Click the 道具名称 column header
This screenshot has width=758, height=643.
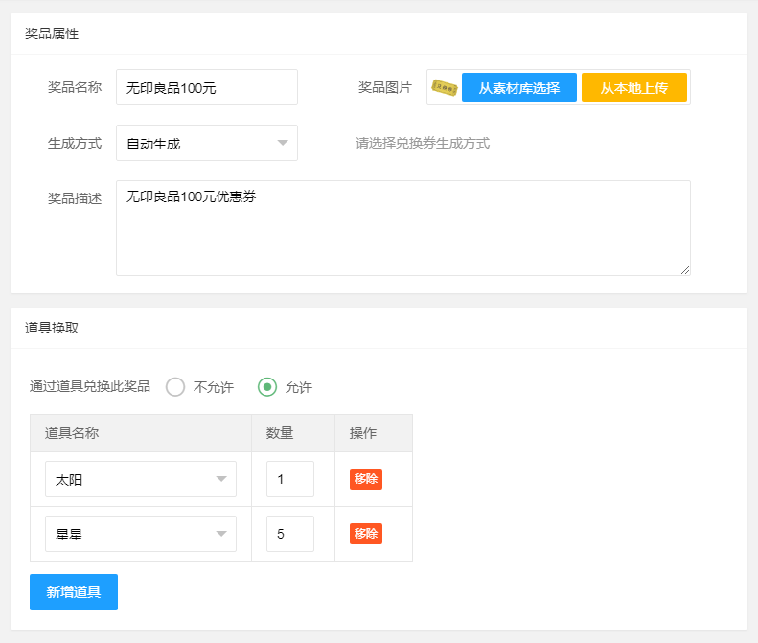141,433
